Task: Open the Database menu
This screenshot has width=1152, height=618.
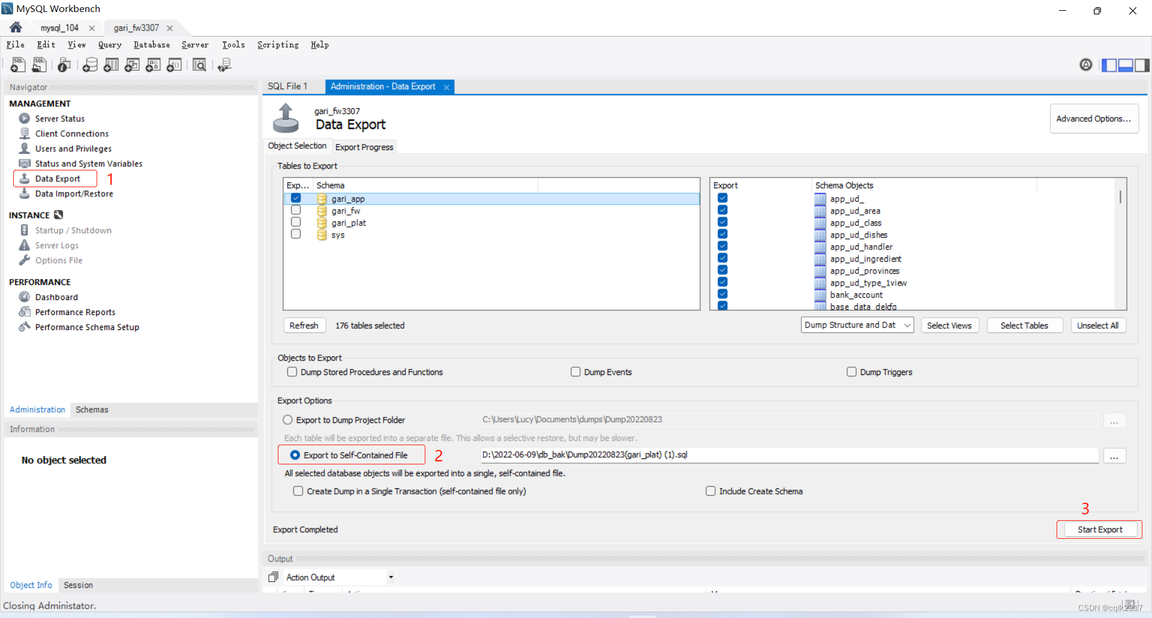Action: (x=152, y=44)
